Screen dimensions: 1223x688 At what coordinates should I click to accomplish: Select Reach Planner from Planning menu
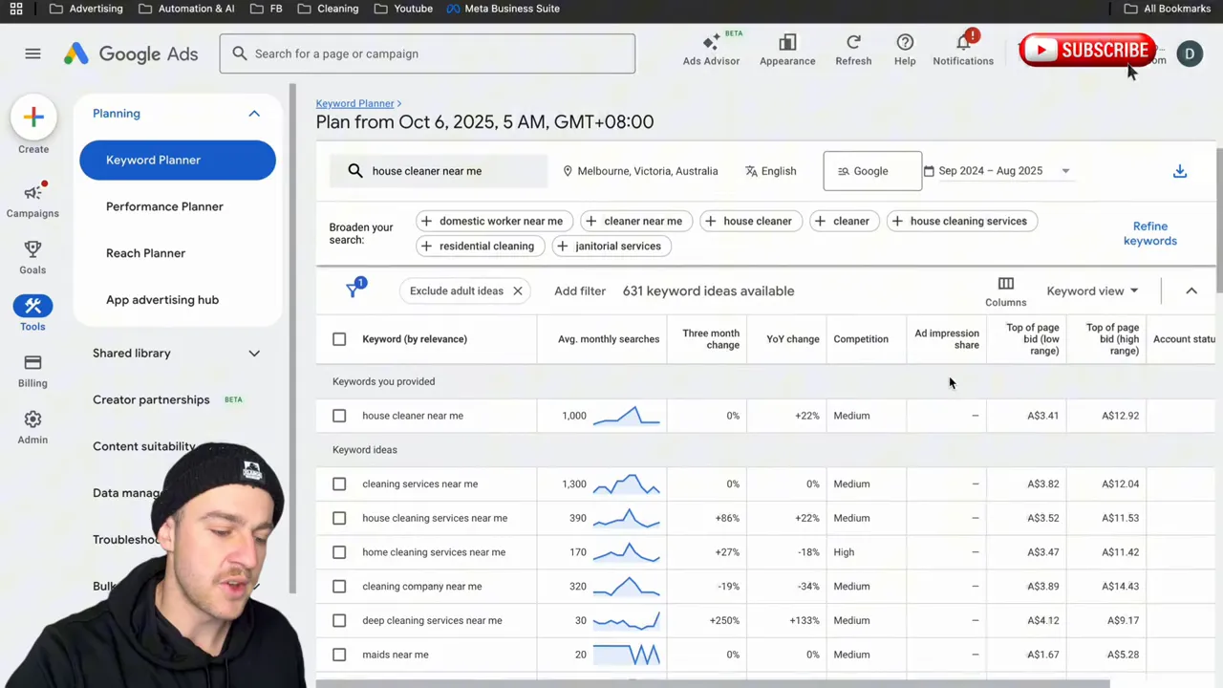tap(145, 253)
